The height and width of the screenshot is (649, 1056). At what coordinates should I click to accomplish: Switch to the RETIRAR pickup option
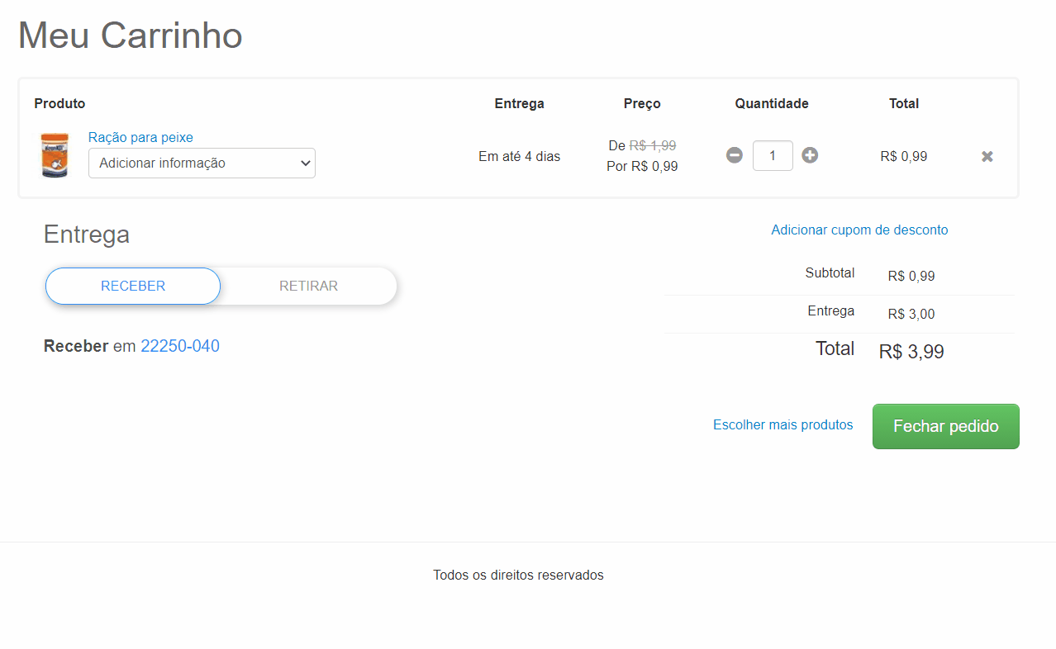coord(308,286)
